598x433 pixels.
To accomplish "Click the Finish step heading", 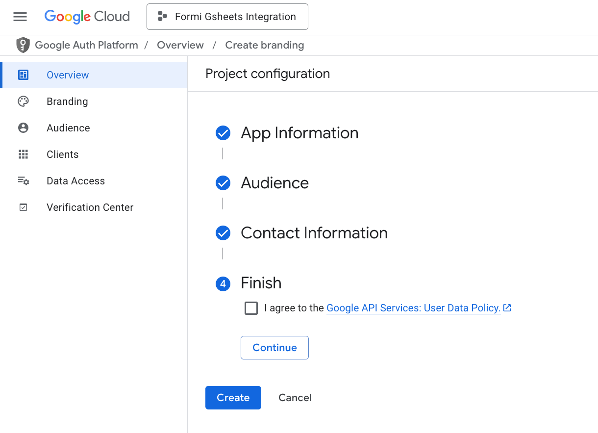I will click(x=261, y=283).
